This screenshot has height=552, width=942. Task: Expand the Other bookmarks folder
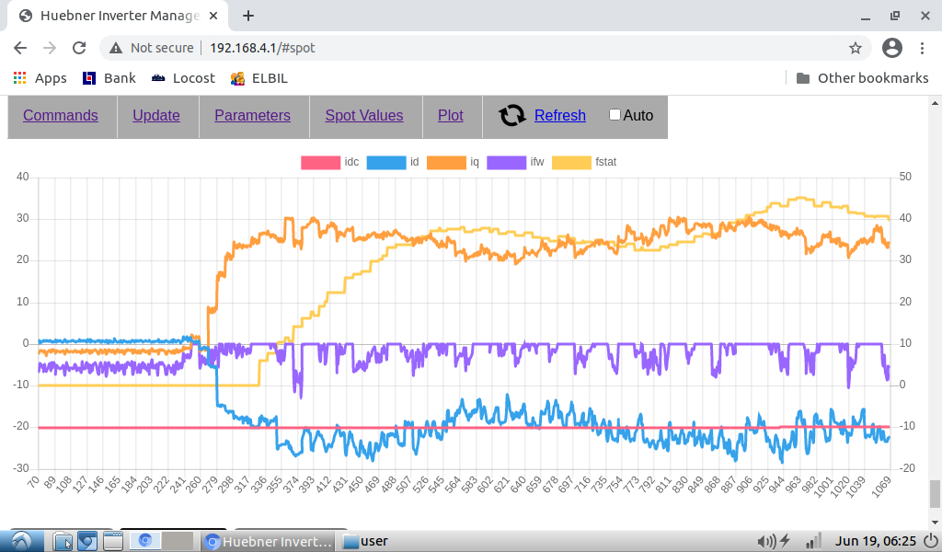pyautogui.click(x=862, y=78)
